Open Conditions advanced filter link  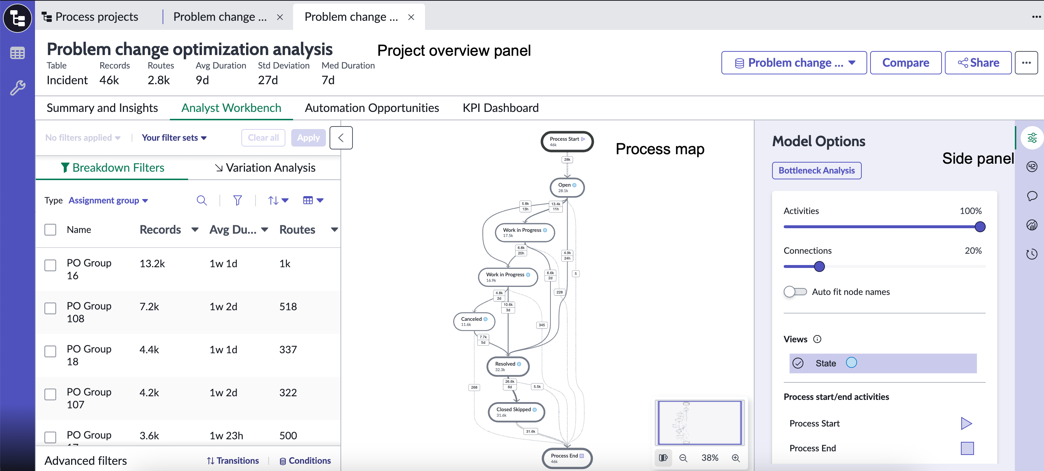pos(305,461)
